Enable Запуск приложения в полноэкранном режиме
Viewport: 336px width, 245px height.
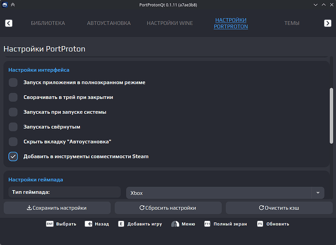(13, 82)
